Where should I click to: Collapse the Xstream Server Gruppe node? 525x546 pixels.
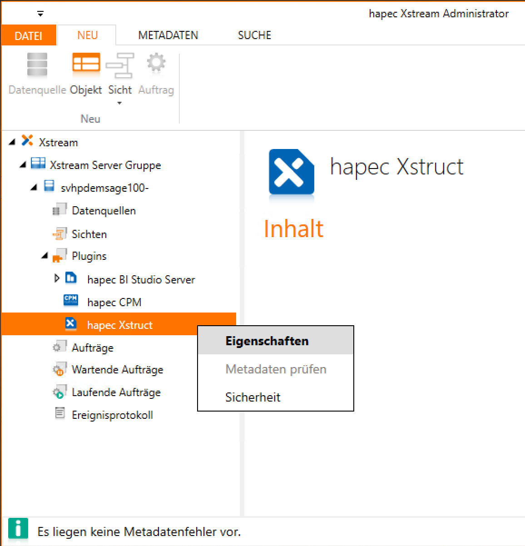tap(23, 165)
